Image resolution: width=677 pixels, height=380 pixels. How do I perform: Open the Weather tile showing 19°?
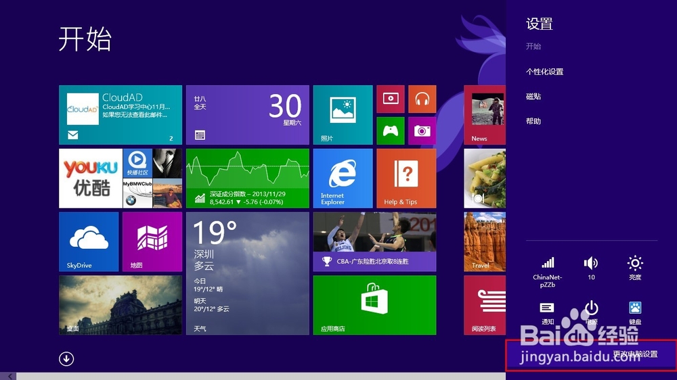pos(247,273)
